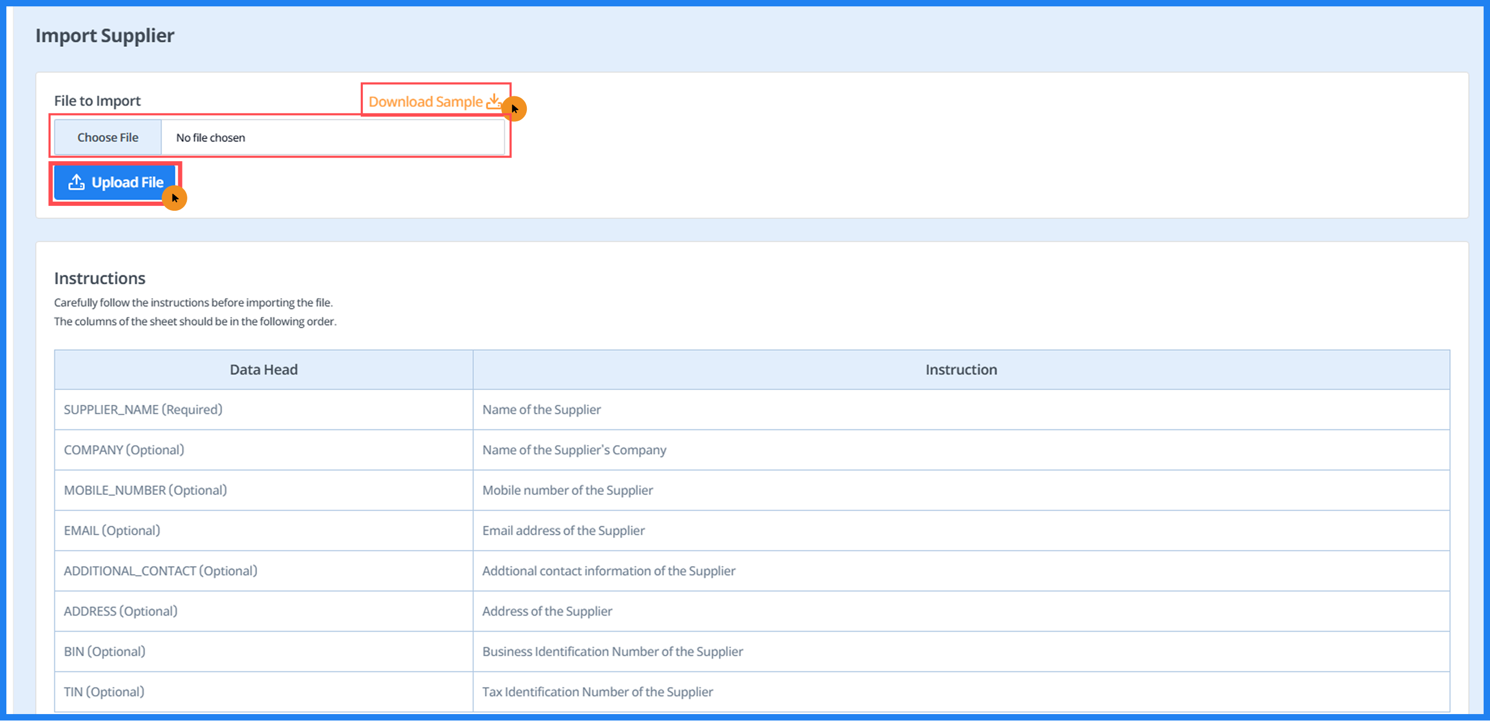The image size is (1490, 721).
Task: Click the download icon beside Download Sample
Action: coord(493,101)
